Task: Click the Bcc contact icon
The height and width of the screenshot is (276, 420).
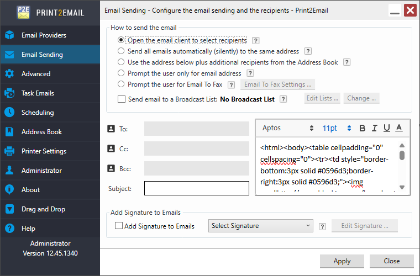Action: tap(110, 168)
